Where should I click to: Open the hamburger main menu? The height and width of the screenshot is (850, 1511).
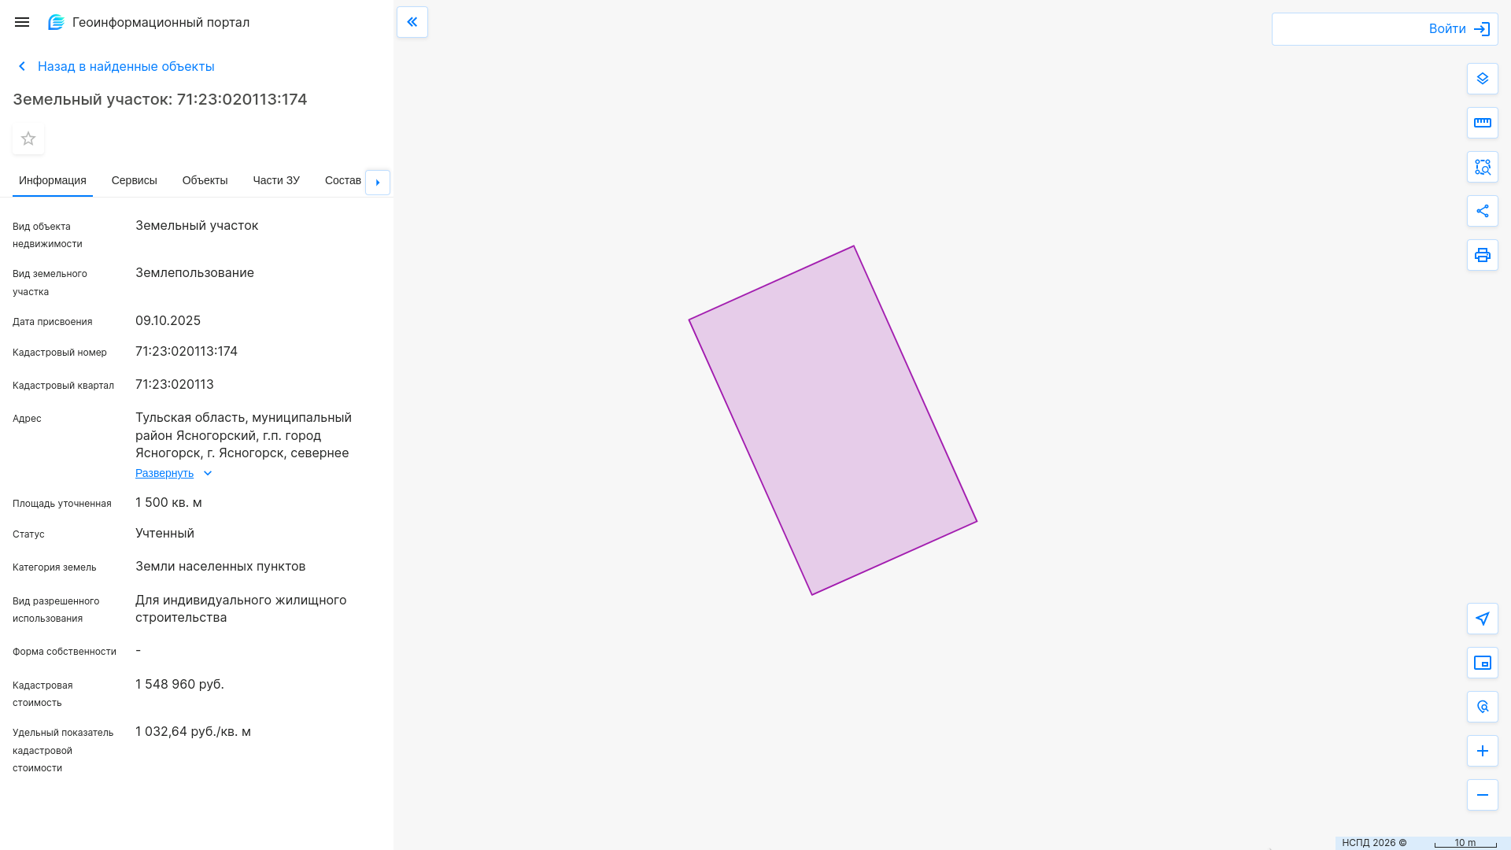[22, 22]
